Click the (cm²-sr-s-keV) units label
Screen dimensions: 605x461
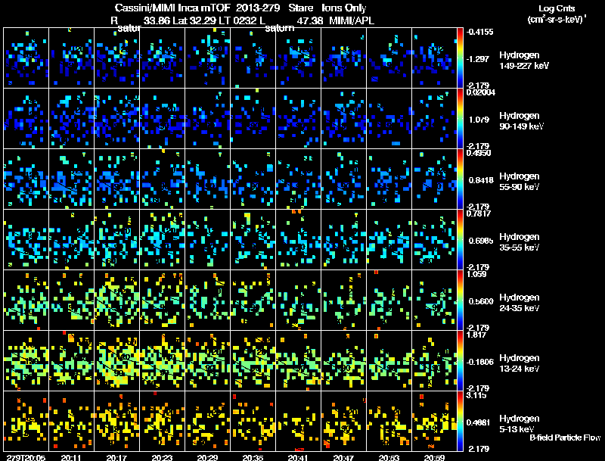click(557, 20)
